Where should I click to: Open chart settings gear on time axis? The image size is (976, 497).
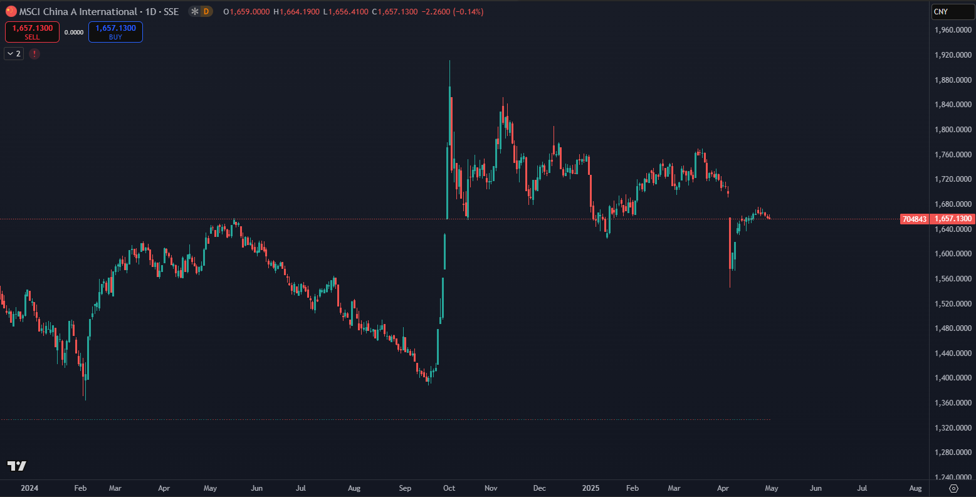pos(953,488)
